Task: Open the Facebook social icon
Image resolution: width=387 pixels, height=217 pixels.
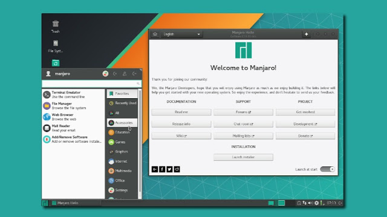Action: pyautogui.click(x=162, y=169)
